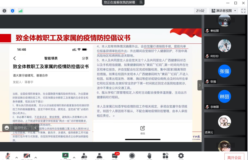This screenshot has height=160, width=248.
Task: Check network signal status icon
Action: 20,11
